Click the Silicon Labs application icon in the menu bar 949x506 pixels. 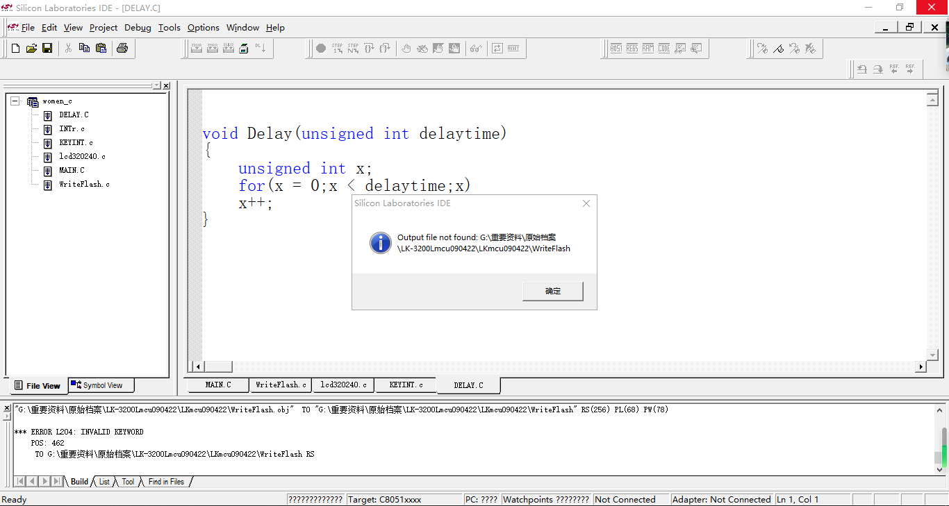13,27
